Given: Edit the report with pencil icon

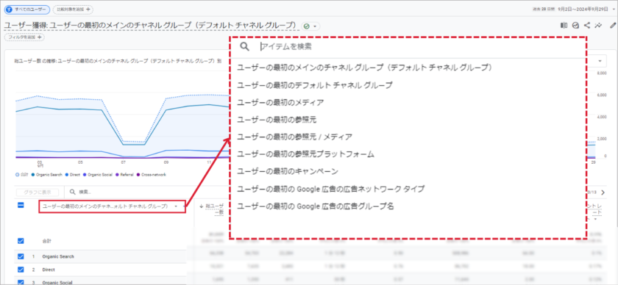Looking at the screenshot, I should click(x=612, y=26).
